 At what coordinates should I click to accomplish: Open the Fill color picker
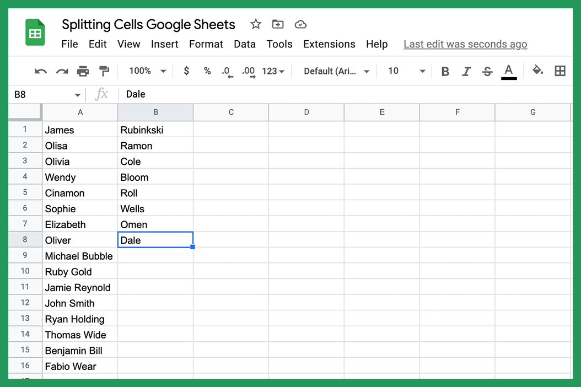pos(537,71)
